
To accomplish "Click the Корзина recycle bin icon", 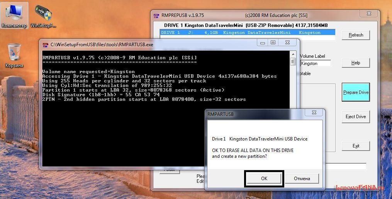I will [x=14, y=55].
